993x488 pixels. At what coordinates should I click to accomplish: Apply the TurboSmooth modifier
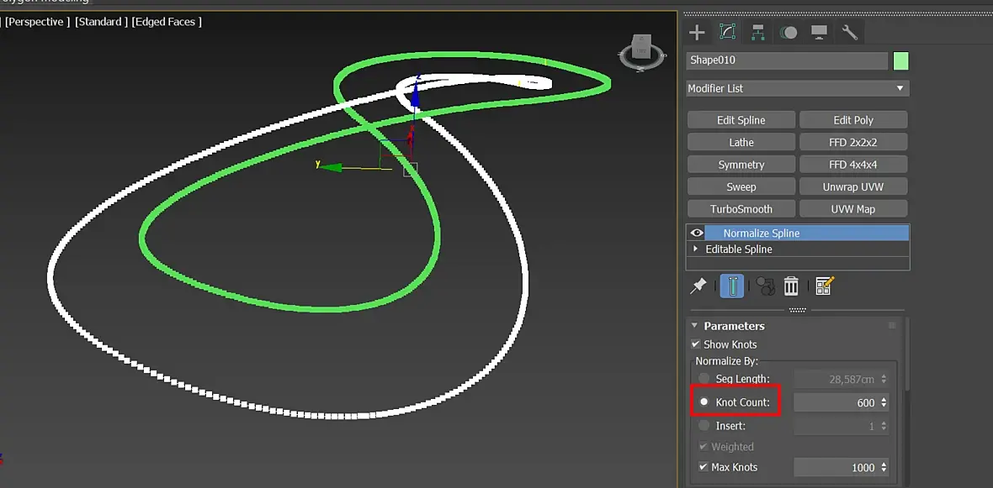(741, 208)
